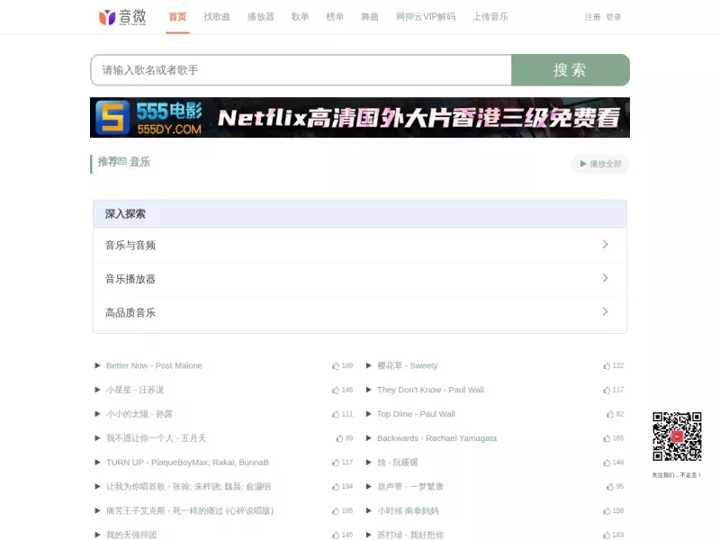This screenshot has width=720, height=540.
Task: Expand 音乐与音频 row chevron
Action: click(605, 244)
